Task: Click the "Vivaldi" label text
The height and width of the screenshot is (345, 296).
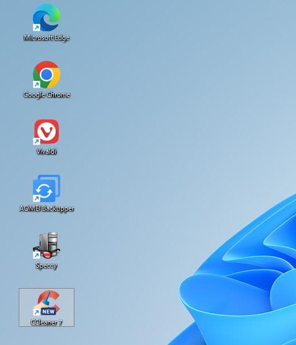Action: click(x=47, y=151)
